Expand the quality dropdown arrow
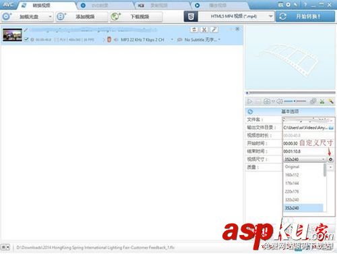Screen dimensions: 337x254 pyautogui.click(x=331, y=167)
